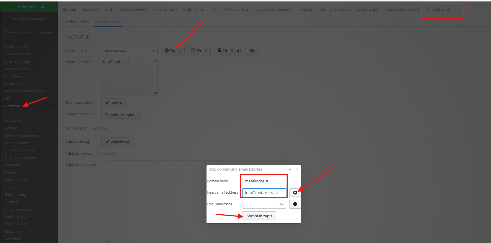Click the Validate all button
Image resolution: width=491 pixels, height=243 pixels.
(x=117, y=142)
